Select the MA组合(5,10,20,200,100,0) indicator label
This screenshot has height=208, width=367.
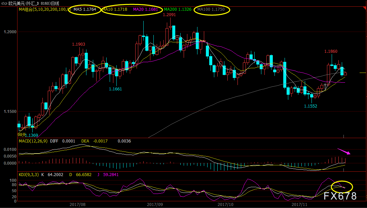tap(44, 9)
